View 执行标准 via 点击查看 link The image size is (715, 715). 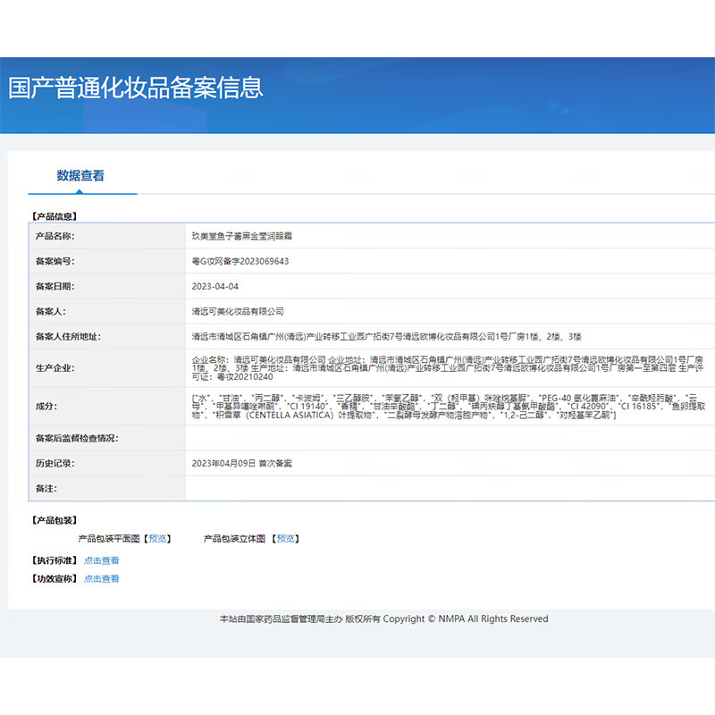coord(102,559)
